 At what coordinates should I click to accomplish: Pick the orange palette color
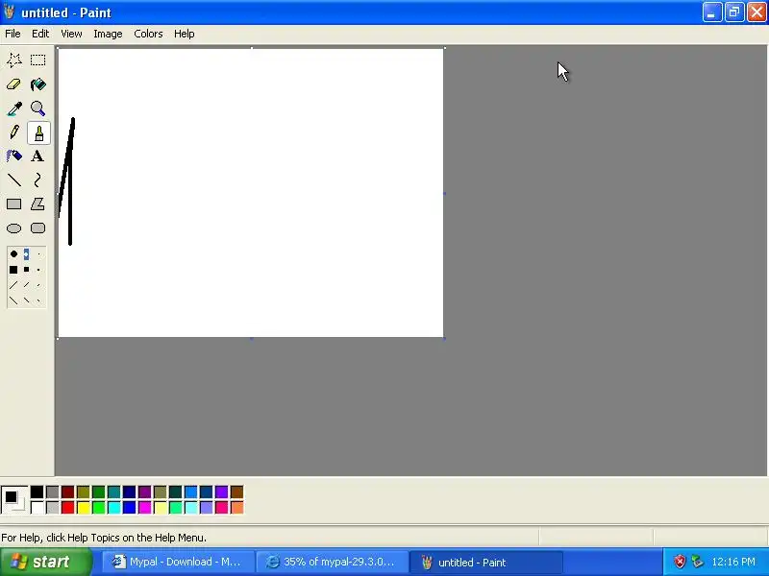(x=236, y=508)
